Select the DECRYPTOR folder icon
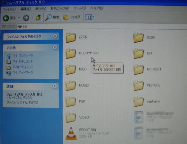The height and width of the screenshot is (144, 187). pyautogui.click(x=71, y=54)
